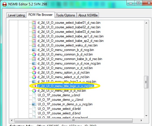Open the Tools/Options tab
The height and width of the screenshot is (126, 152).
click(65, 15)
